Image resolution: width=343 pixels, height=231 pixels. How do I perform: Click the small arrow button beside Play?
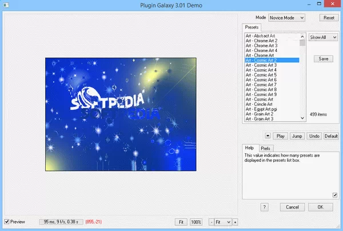[x=268, y=136]
